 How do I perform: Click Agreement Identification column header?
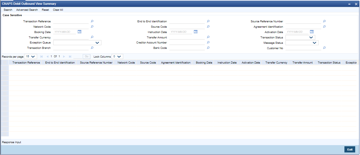176,63
